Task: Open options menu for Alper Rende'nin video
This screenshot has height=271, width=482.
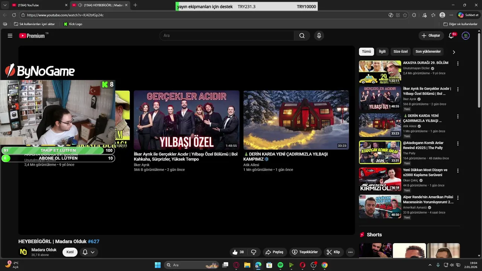Action: 458,198
